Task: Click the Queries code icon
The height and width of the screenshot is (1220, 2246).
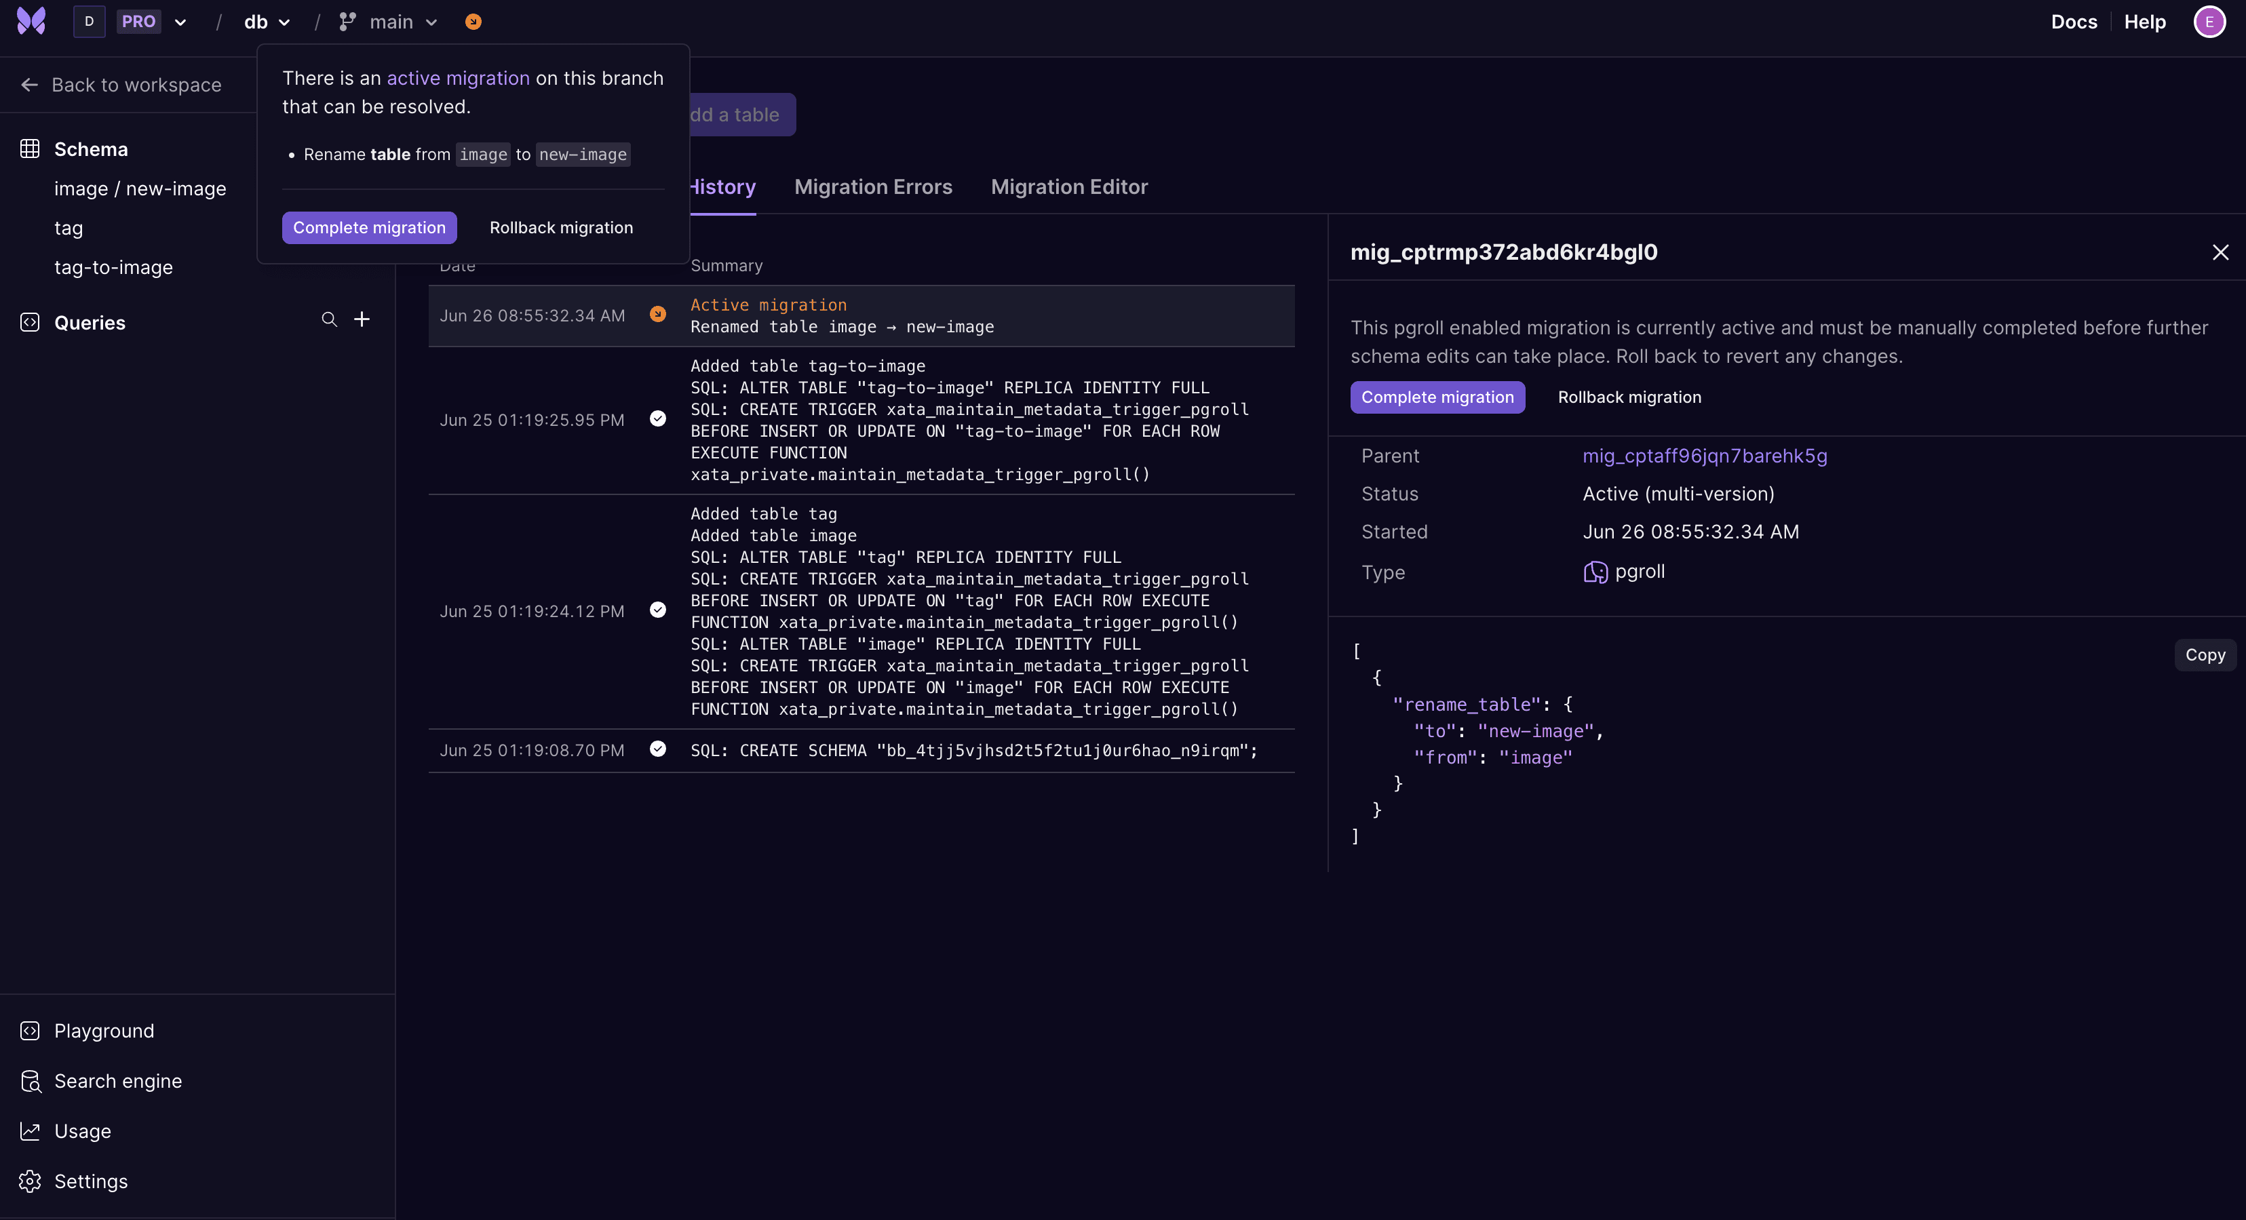Action: (30, 322)
